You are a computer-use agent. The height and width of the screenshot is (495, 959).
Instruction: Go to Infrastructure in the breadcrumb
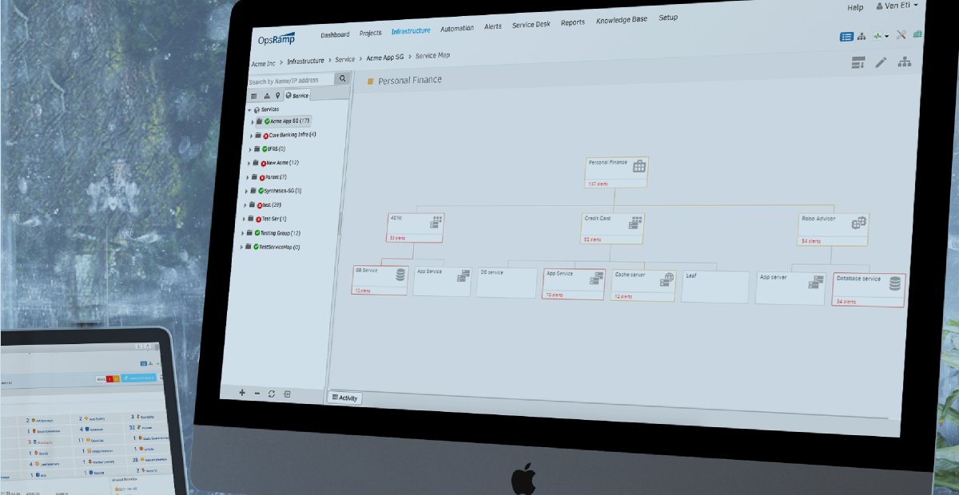coord(306,61)
